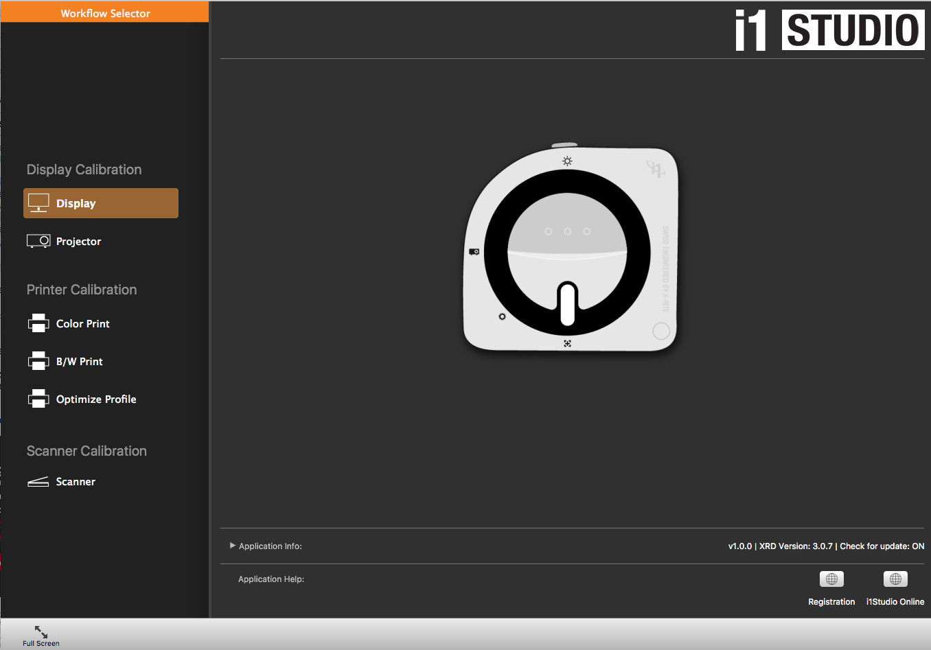This screenshot has width=931, height=650.
Task: Toggle Full Screen mode arrows icon
Action: point(41,631)
